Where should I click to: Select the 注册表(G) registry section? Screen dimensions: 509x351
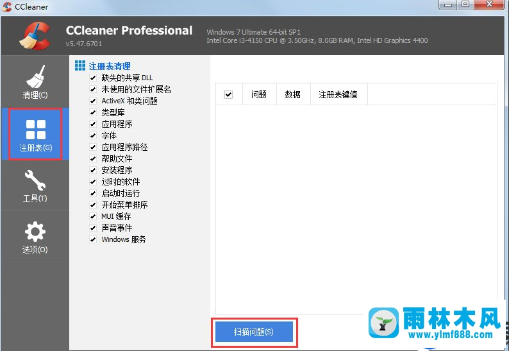pyautogui.click(x=35, y=134)
